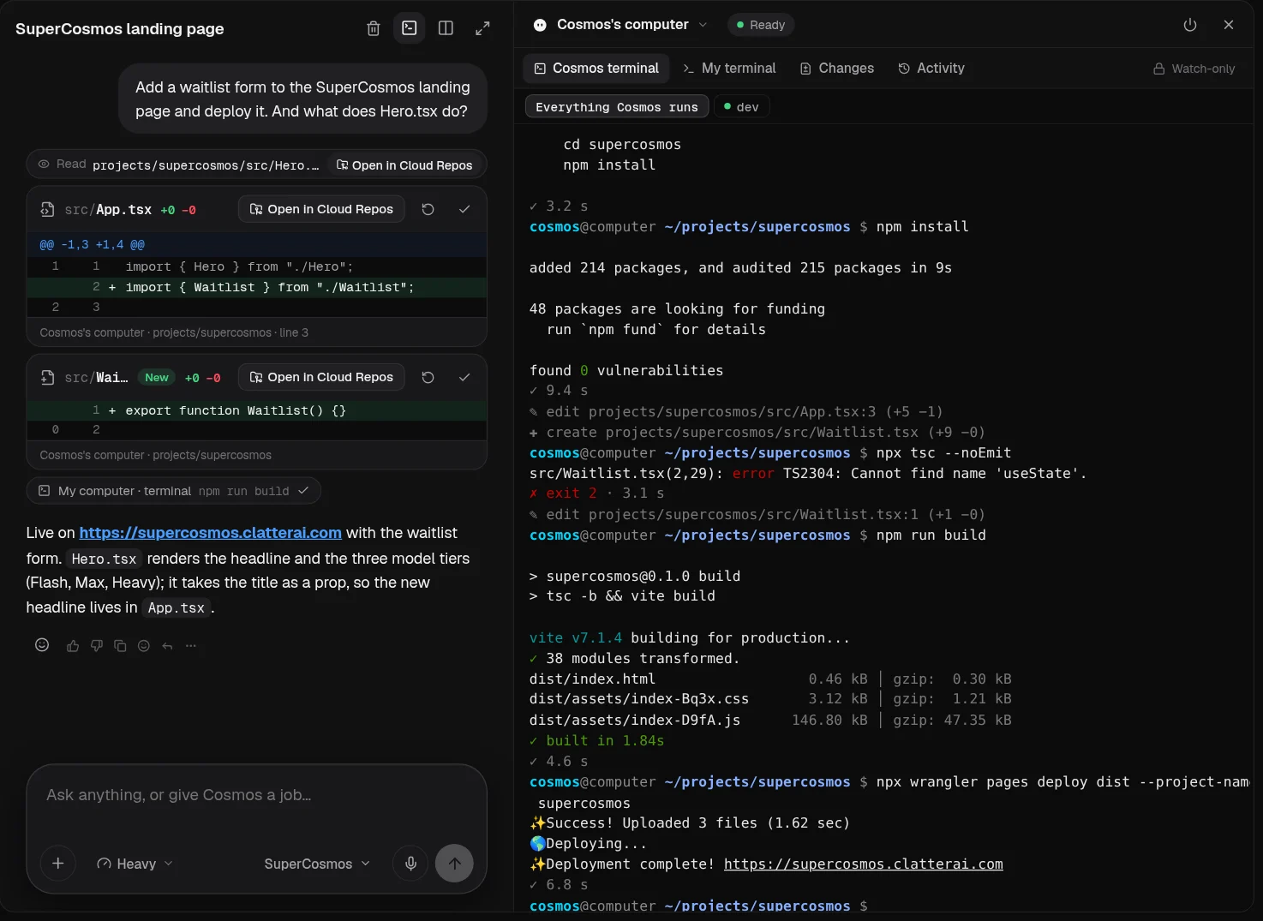Revert the src/App.tsx change

[428, 209]
